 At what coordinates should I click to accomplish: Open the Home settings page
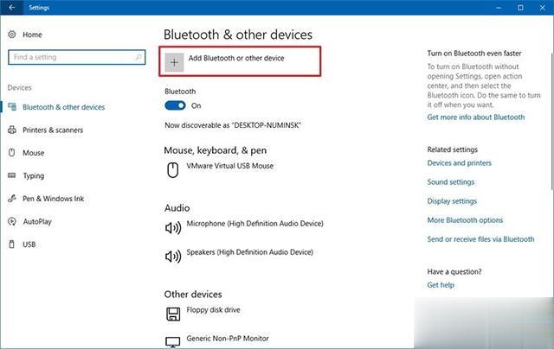coord(32,35)
